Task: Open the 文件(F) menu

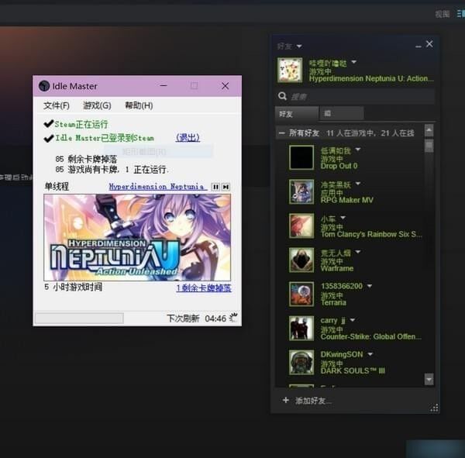Action: coord(57,105)
